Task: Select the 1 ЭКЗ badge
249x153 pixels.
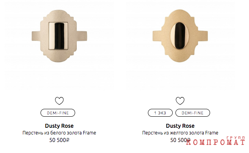Action: 160,113
